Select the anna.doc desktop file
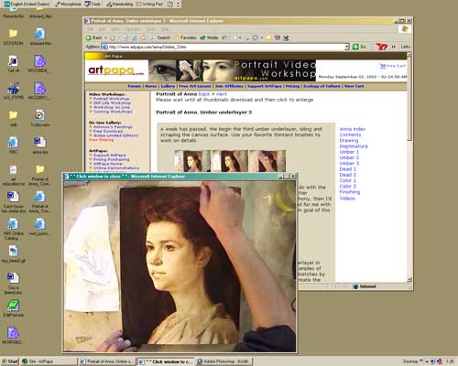 [x=40, y=145]
